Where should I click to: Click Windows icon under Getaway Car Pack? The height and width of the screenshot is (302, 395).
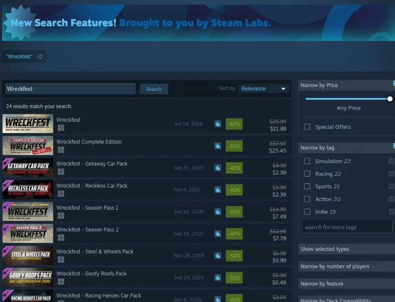coord(61,172)
